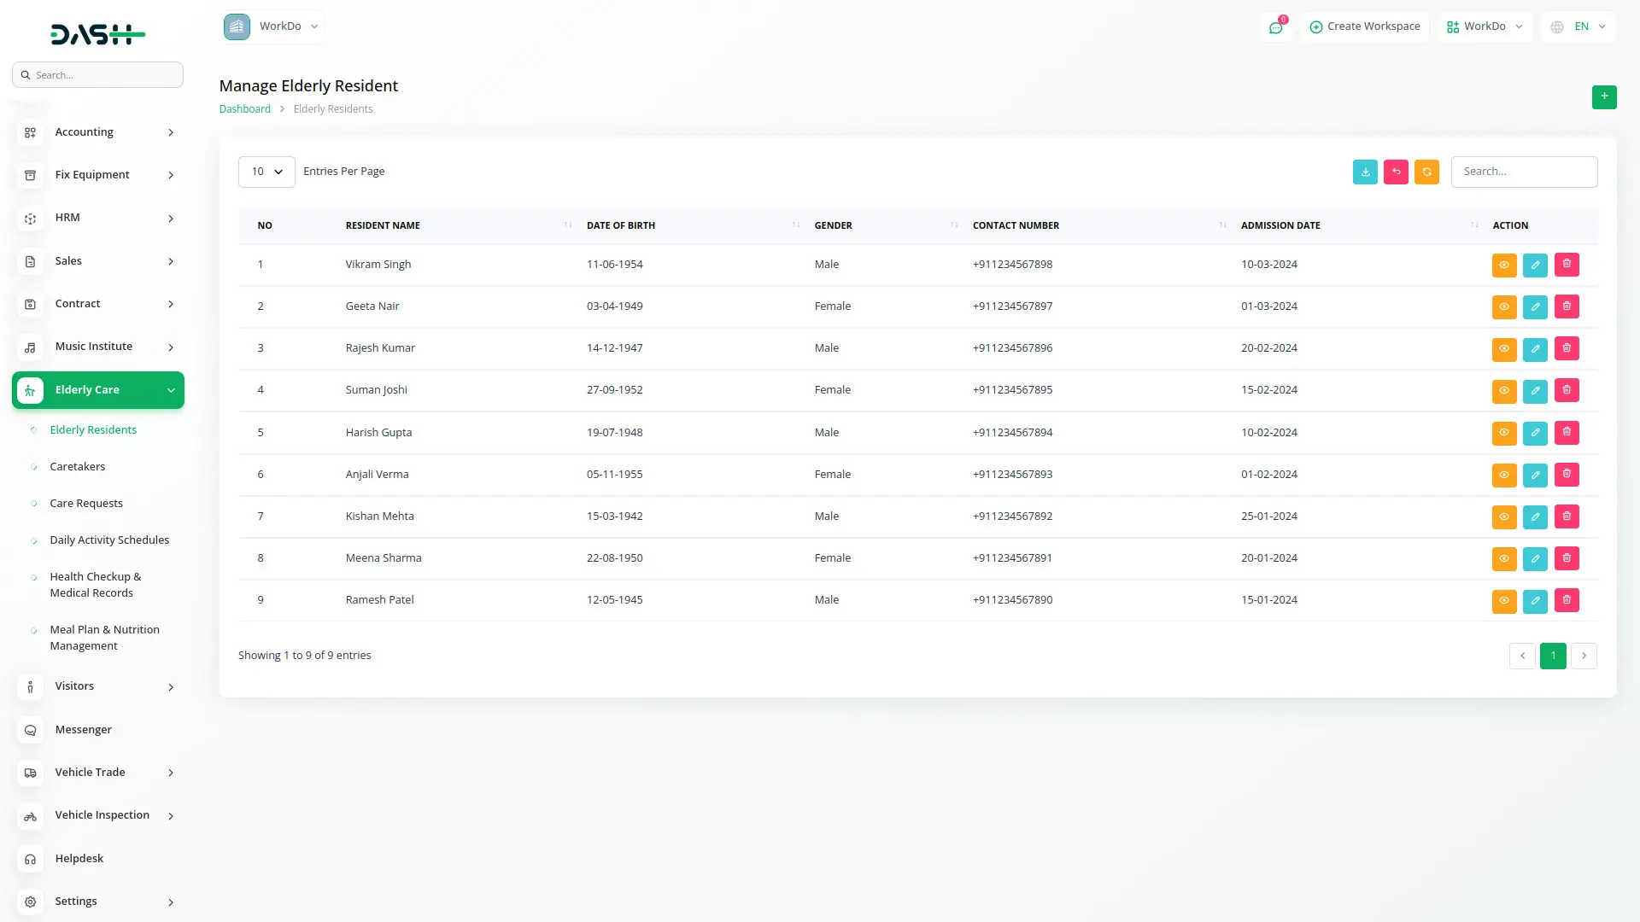Open Caretakers in the sidebar
Viewport: 1640px width, 922px height.
coord(78,467)
